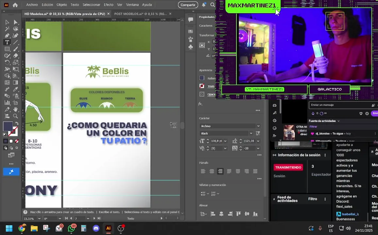378x235 pixels.
Task: Select the Column Graph tool
Action: (x=7, y=102)
